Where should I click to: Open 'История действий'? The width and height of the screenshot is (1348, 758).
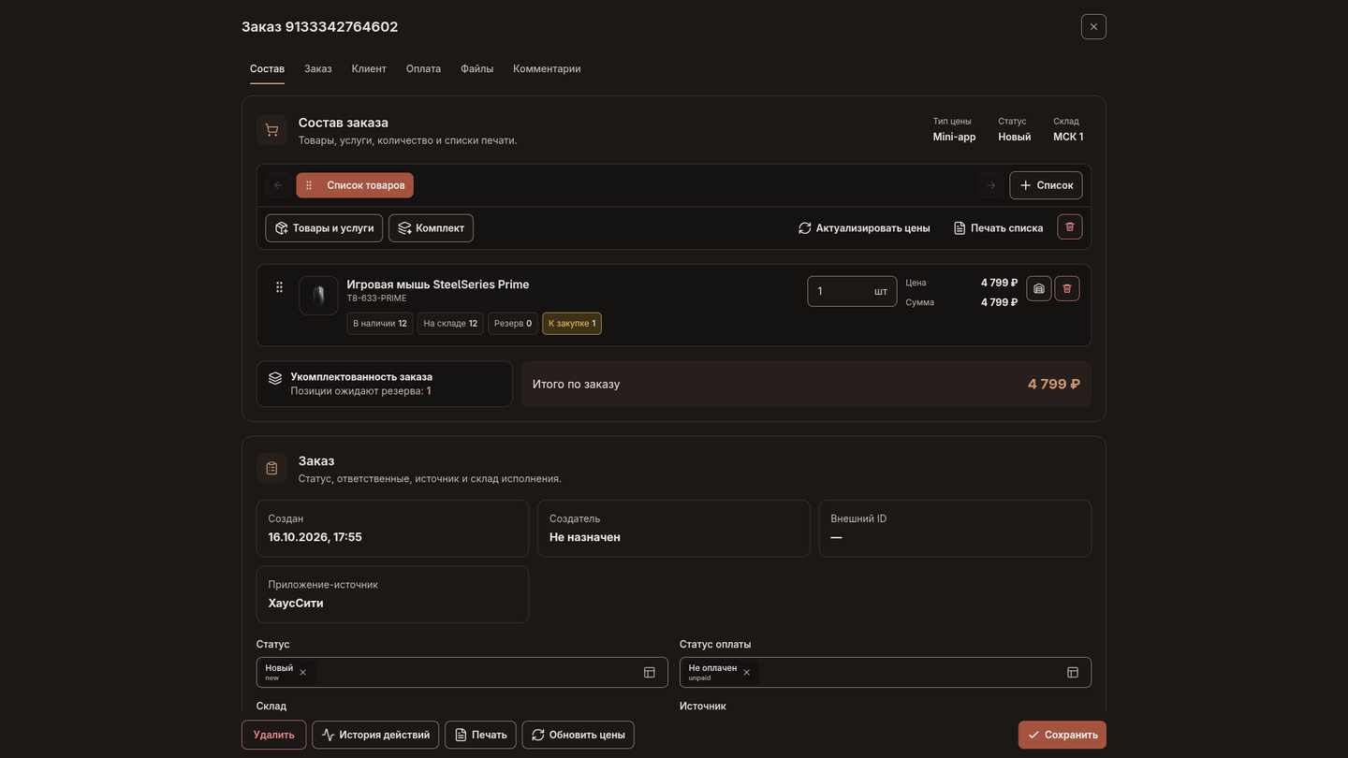tap(375, 735)
